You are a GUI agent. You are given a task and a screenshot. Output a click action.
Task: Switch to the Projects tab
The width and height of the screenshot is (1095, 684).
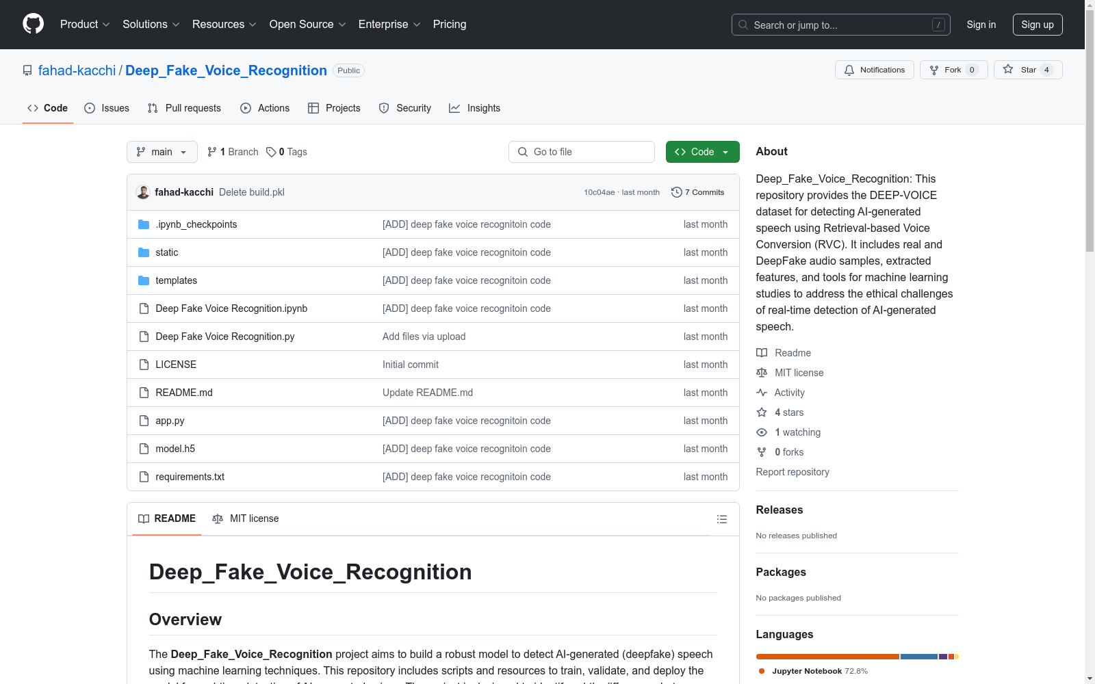[334, 108]
